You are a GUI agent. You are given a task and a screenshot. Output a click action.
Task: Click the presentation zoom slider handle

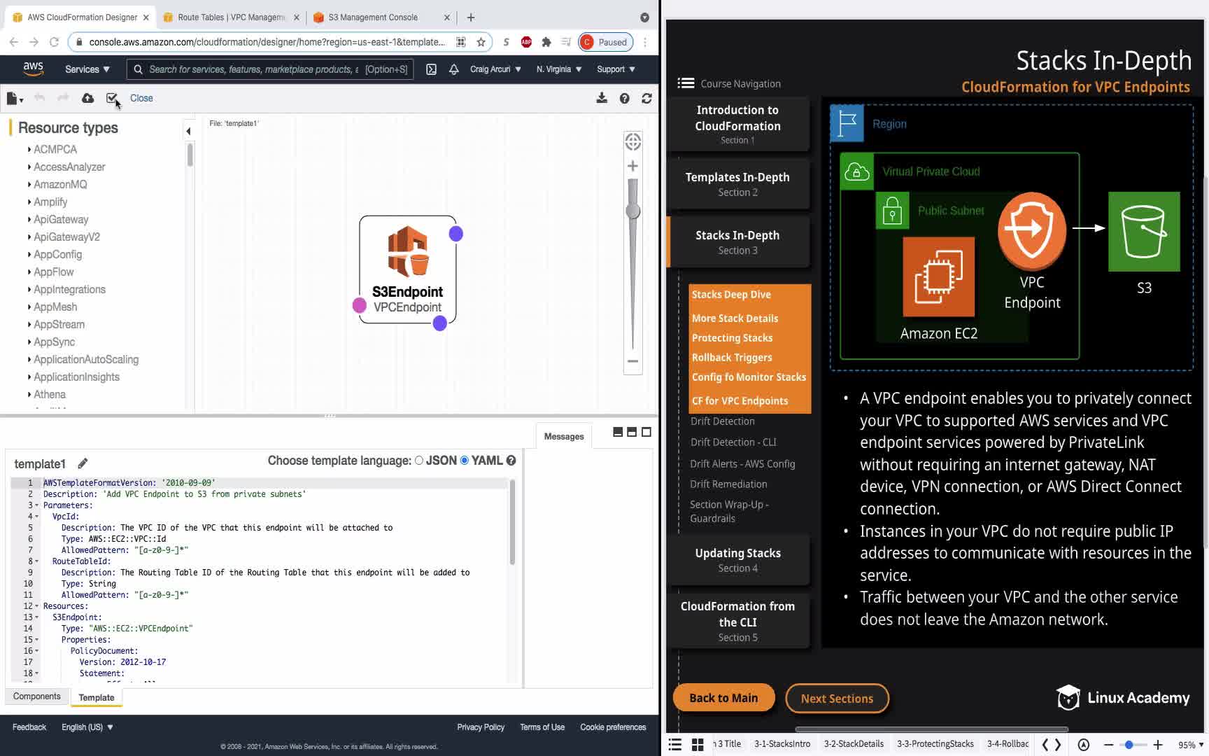pyautogui.click(x=1129, y=745)
